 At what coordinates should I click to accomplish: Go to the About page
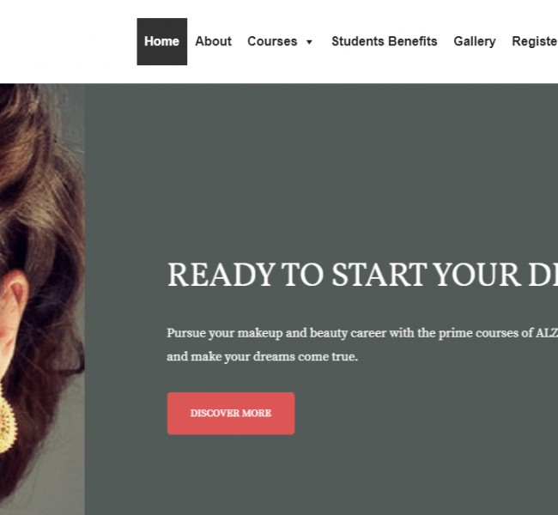click(213, 41)
